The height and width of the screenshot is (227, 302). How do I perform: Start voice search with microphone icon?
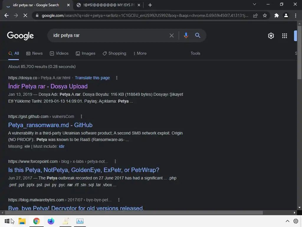(186, 35)
